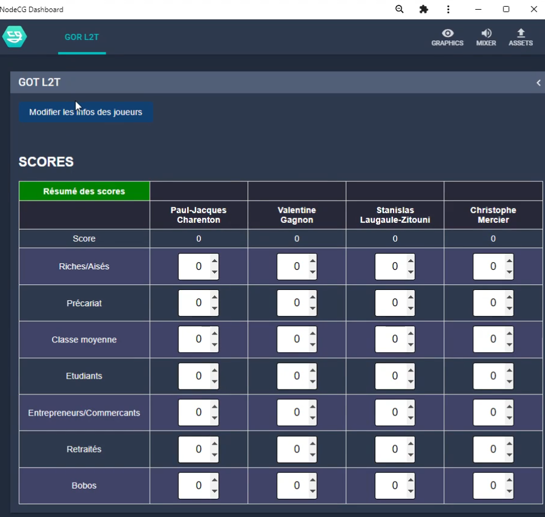Viewport: 545px width, 517px height.
Task: Select Stanislas Laugaule-Zitouni's Etudiants input field
Action: (391, 376)
